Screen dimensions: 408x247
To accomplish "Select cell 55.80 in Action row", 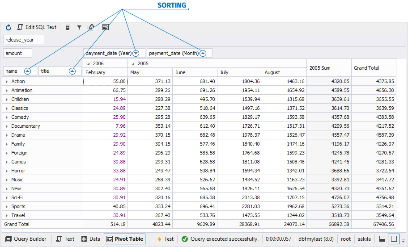I will [x=106, y=81].
